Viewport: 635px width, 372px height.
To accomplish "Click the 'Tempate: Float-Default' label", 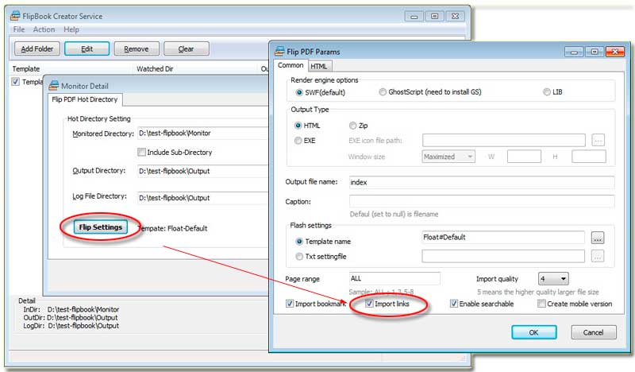I will [173, 228].
